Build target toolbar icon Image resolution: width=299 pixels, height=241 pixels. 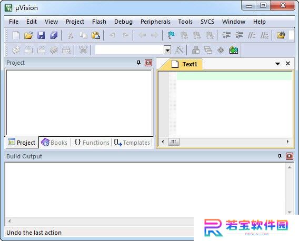[x=29, y=50]
